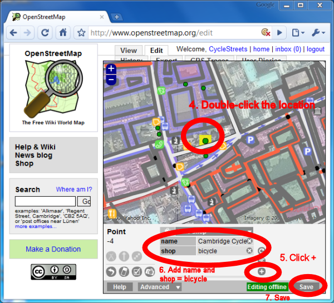Click the sidebar search input field
The width and height of the screenshot is (334, 303).
45,201
